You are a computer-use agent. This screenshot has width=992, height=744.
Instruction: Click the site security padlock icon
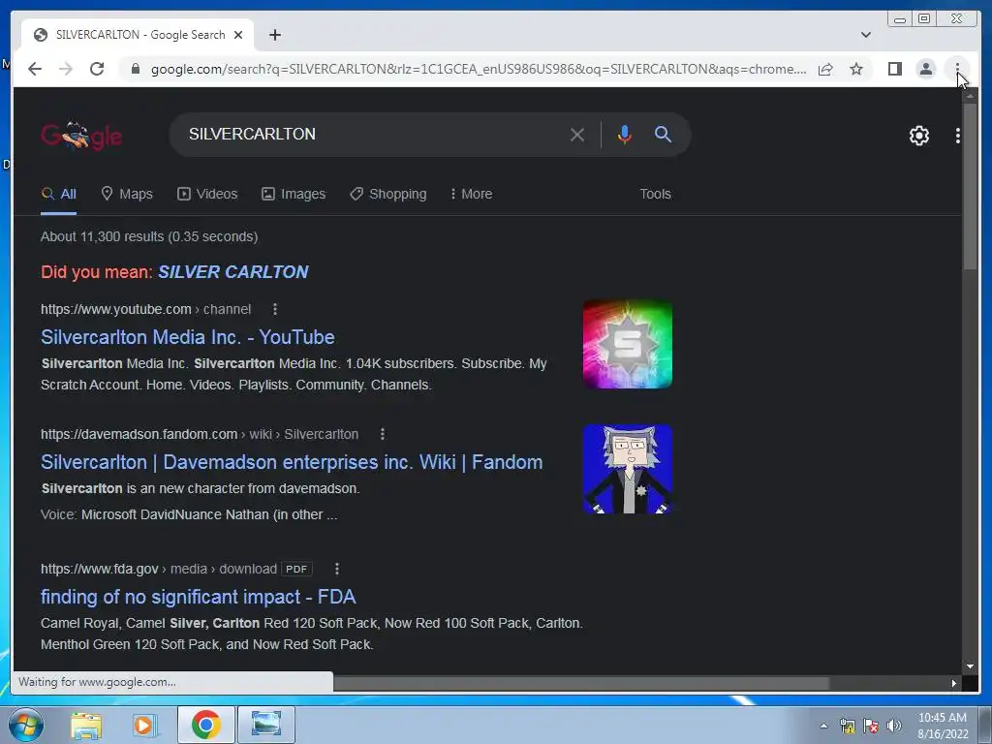135,69
